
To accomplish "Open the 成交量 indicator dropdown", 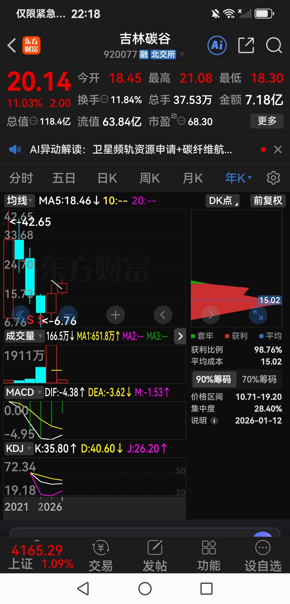I will 24,336.
